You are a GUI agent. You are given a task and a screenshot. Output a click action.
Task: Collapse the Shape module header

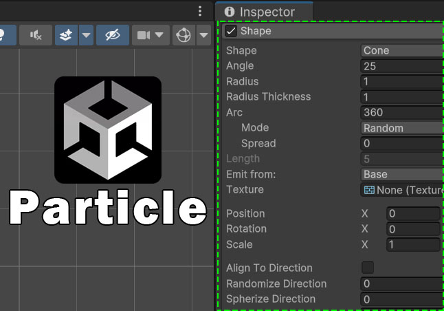[333, 31]
